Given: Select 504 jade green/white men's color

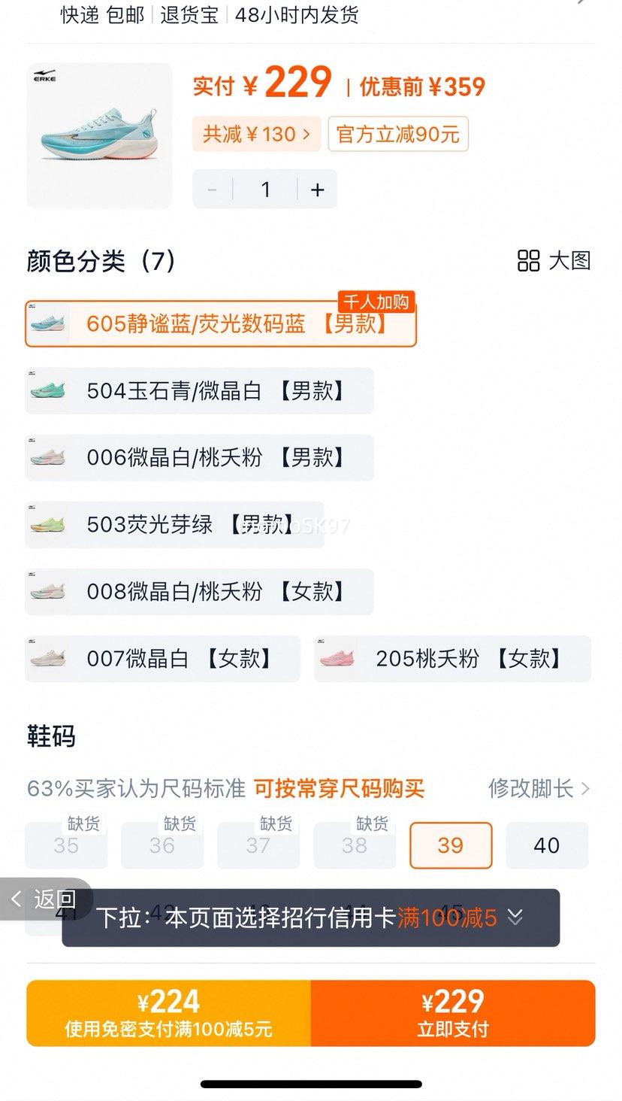Looking at the screenshot, I should click(199, 390).
